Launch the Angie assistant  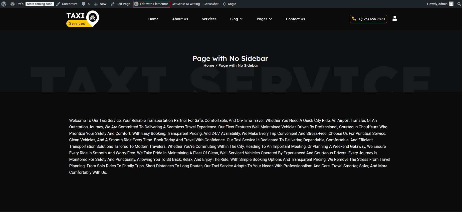tap(229, 4)
